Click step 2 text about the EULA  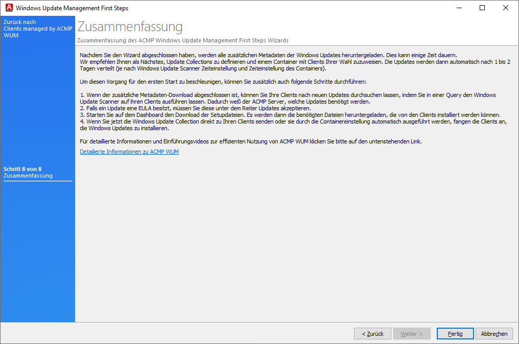click(195, 108)
